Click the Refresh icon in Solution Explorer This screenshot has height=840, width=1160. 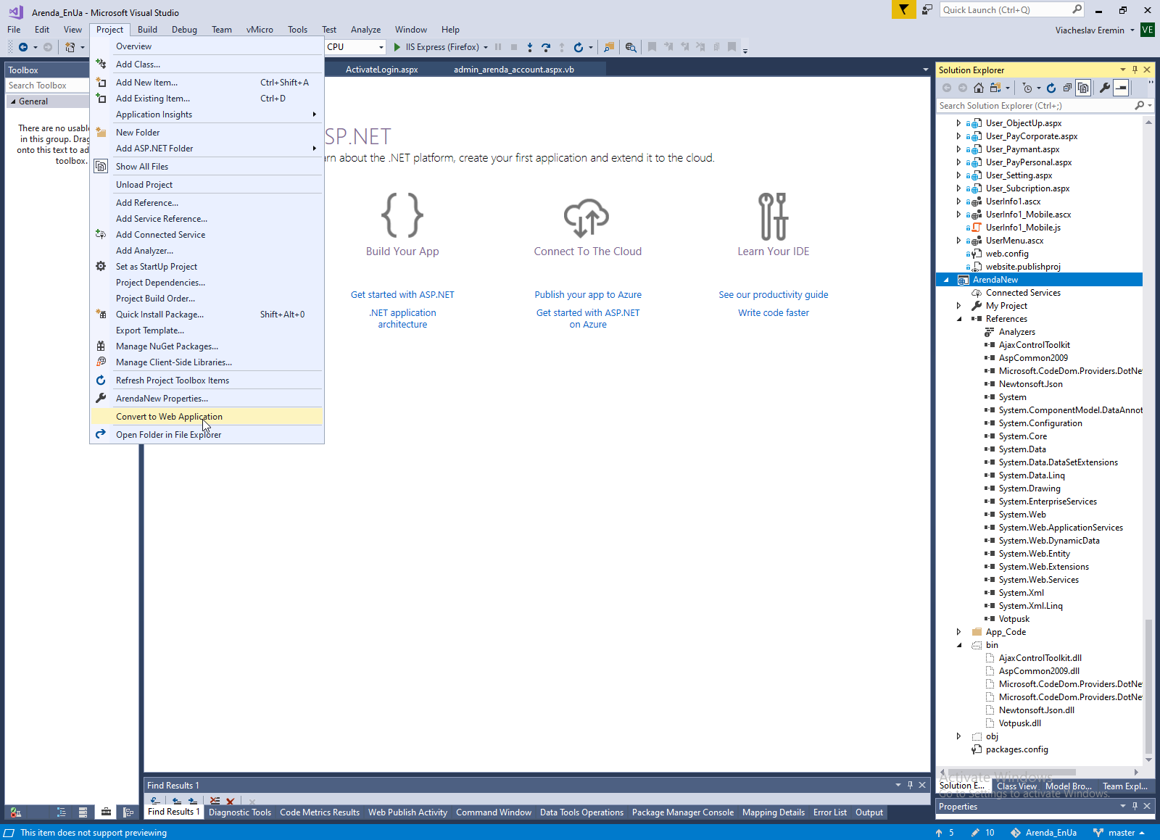click(1051, 88)
